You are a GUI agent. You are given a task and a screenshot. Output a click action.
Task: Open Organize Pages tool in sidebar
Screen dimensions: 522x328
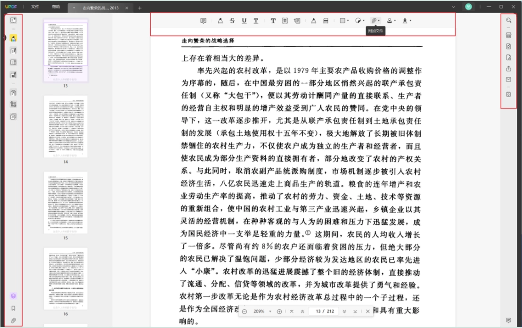(x=13, y=93)
